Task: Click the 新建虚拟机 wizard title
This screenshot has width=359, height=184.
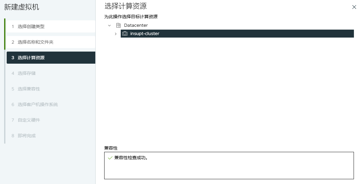Action: click(x=22, y=7)
